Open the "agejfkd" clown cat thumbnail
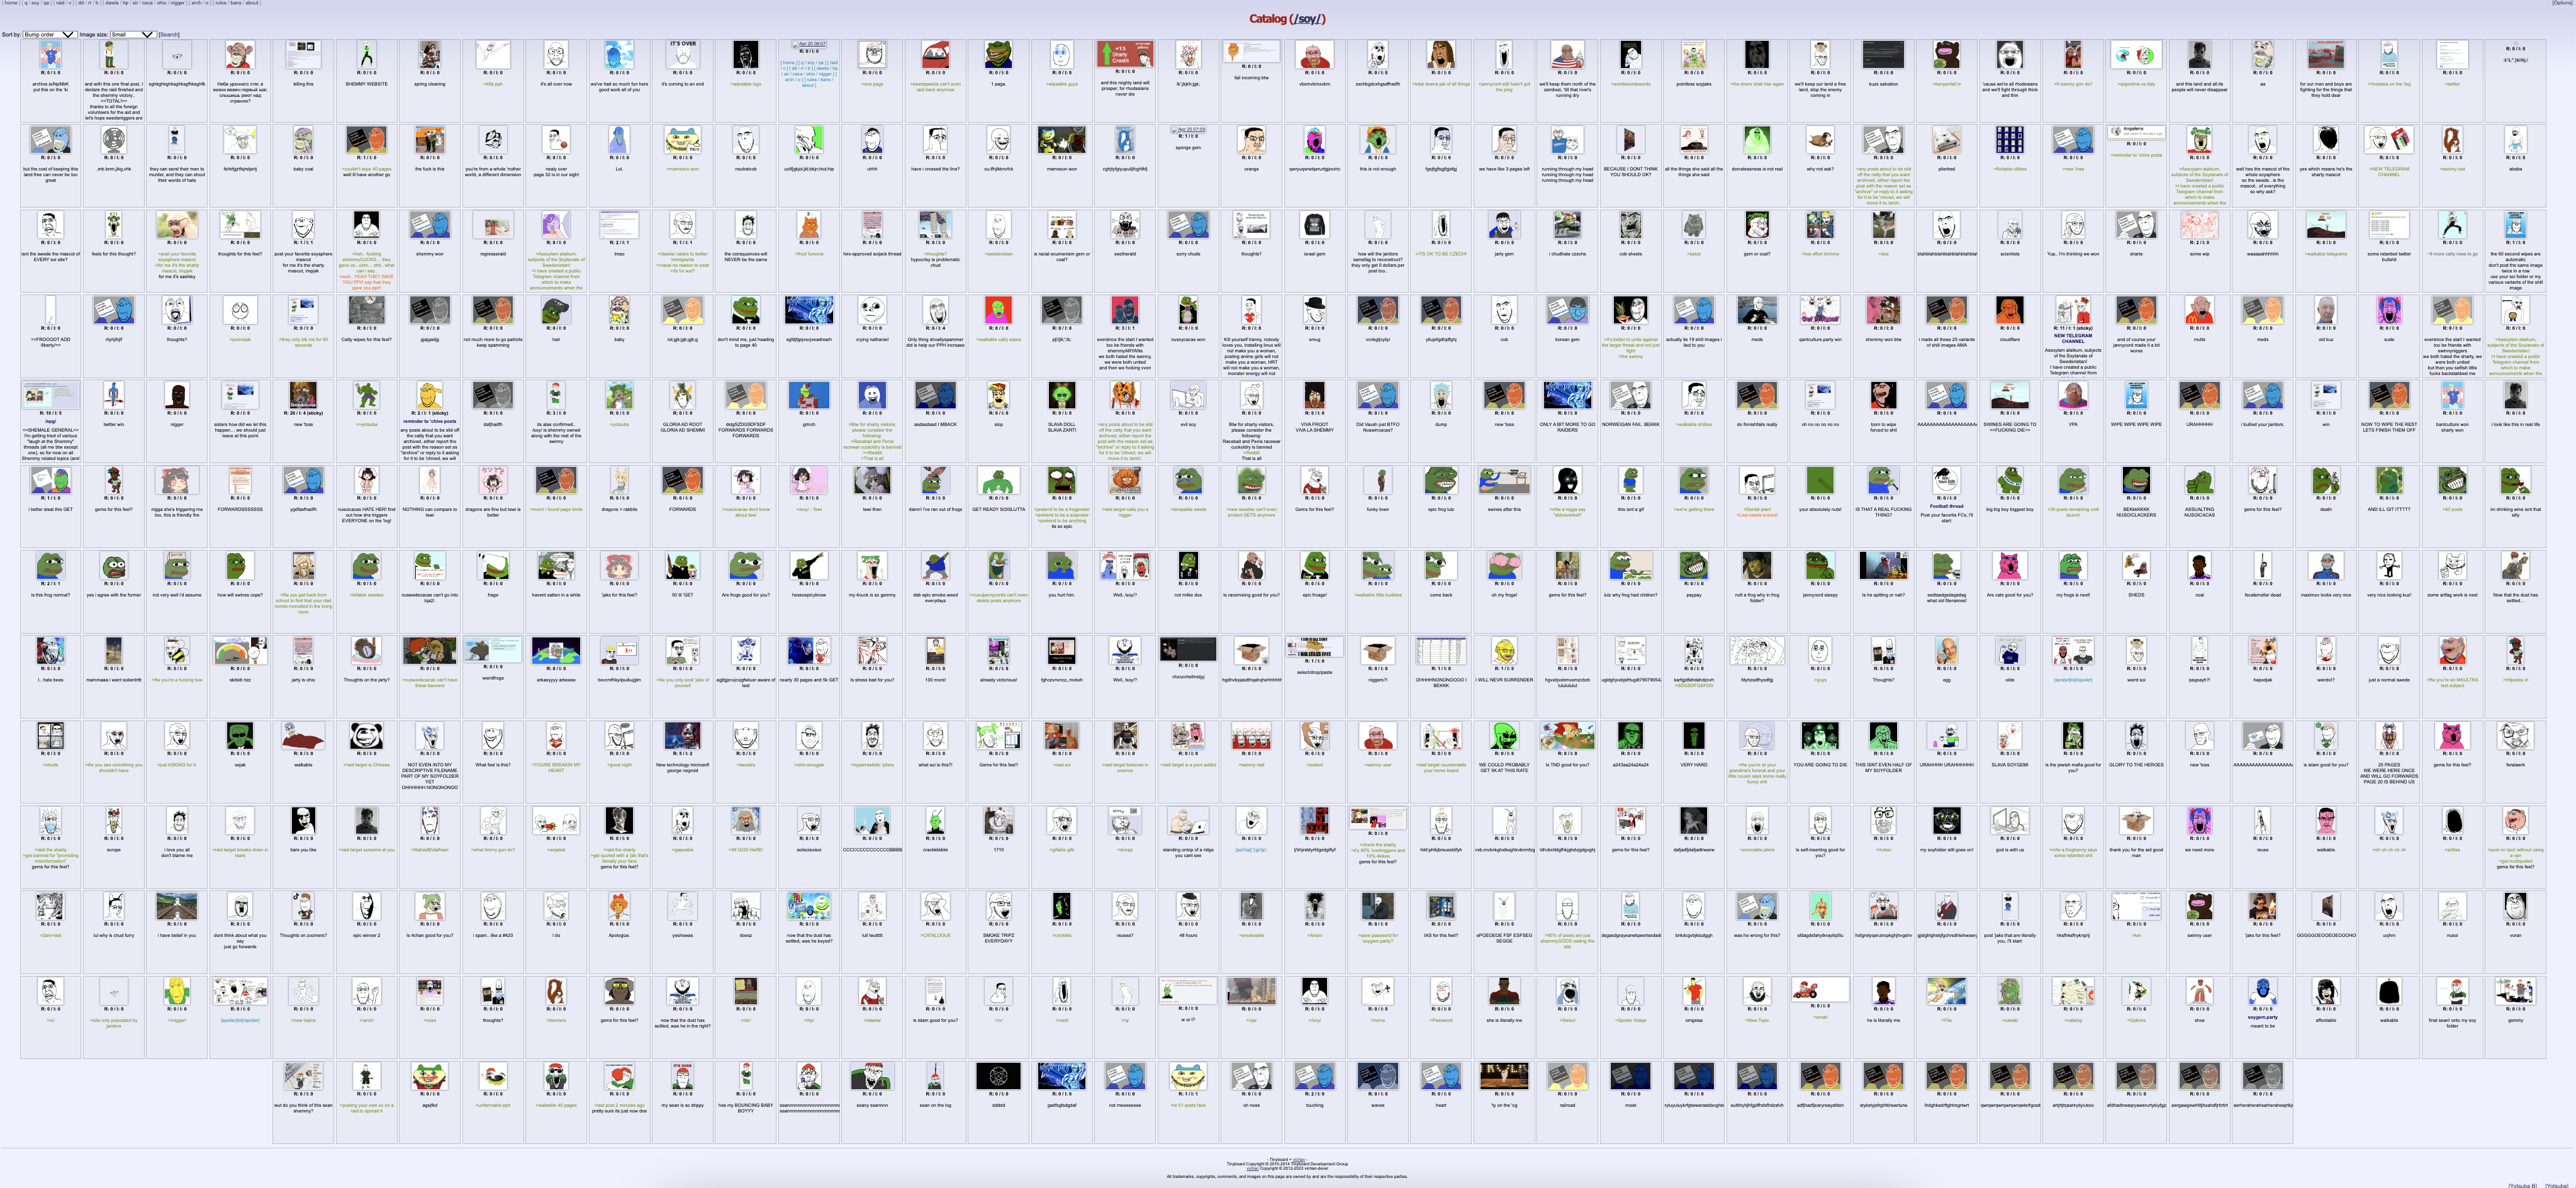 [x=429, y=1076]
